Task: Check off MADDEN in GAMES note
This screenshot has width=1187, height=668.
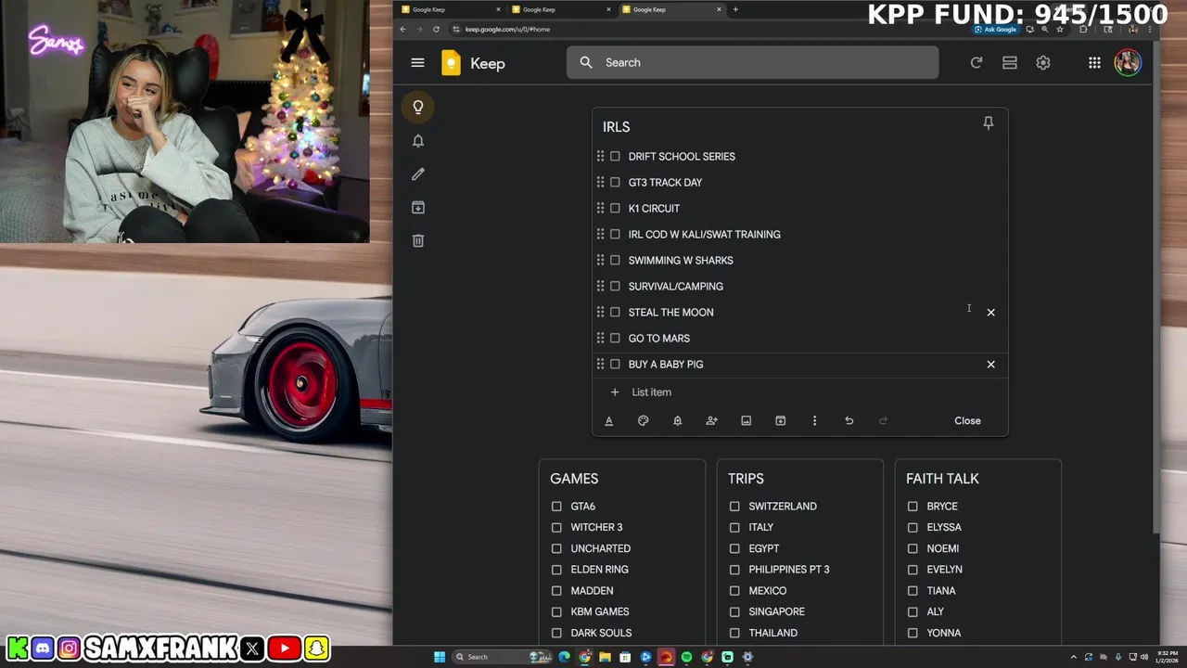Action: pos(556,590)
